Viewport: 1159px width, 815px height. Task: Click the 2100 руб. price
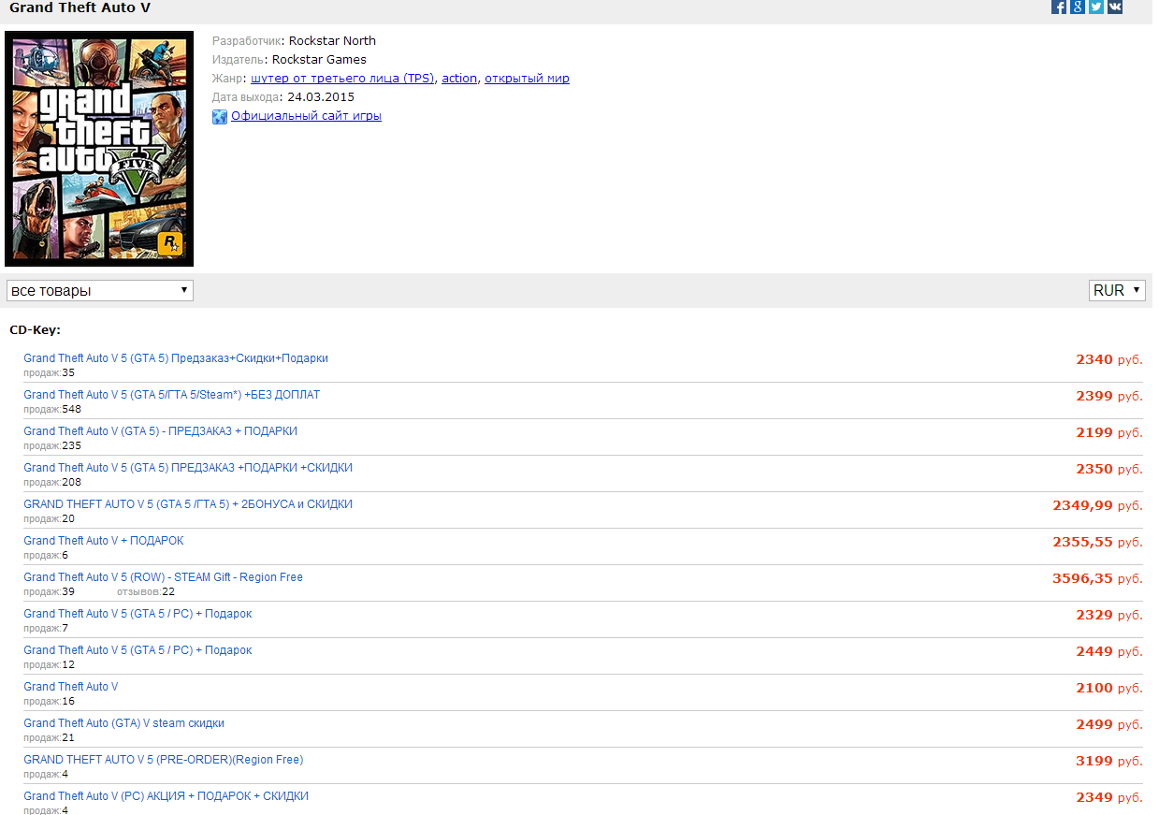click(1109, 688)
